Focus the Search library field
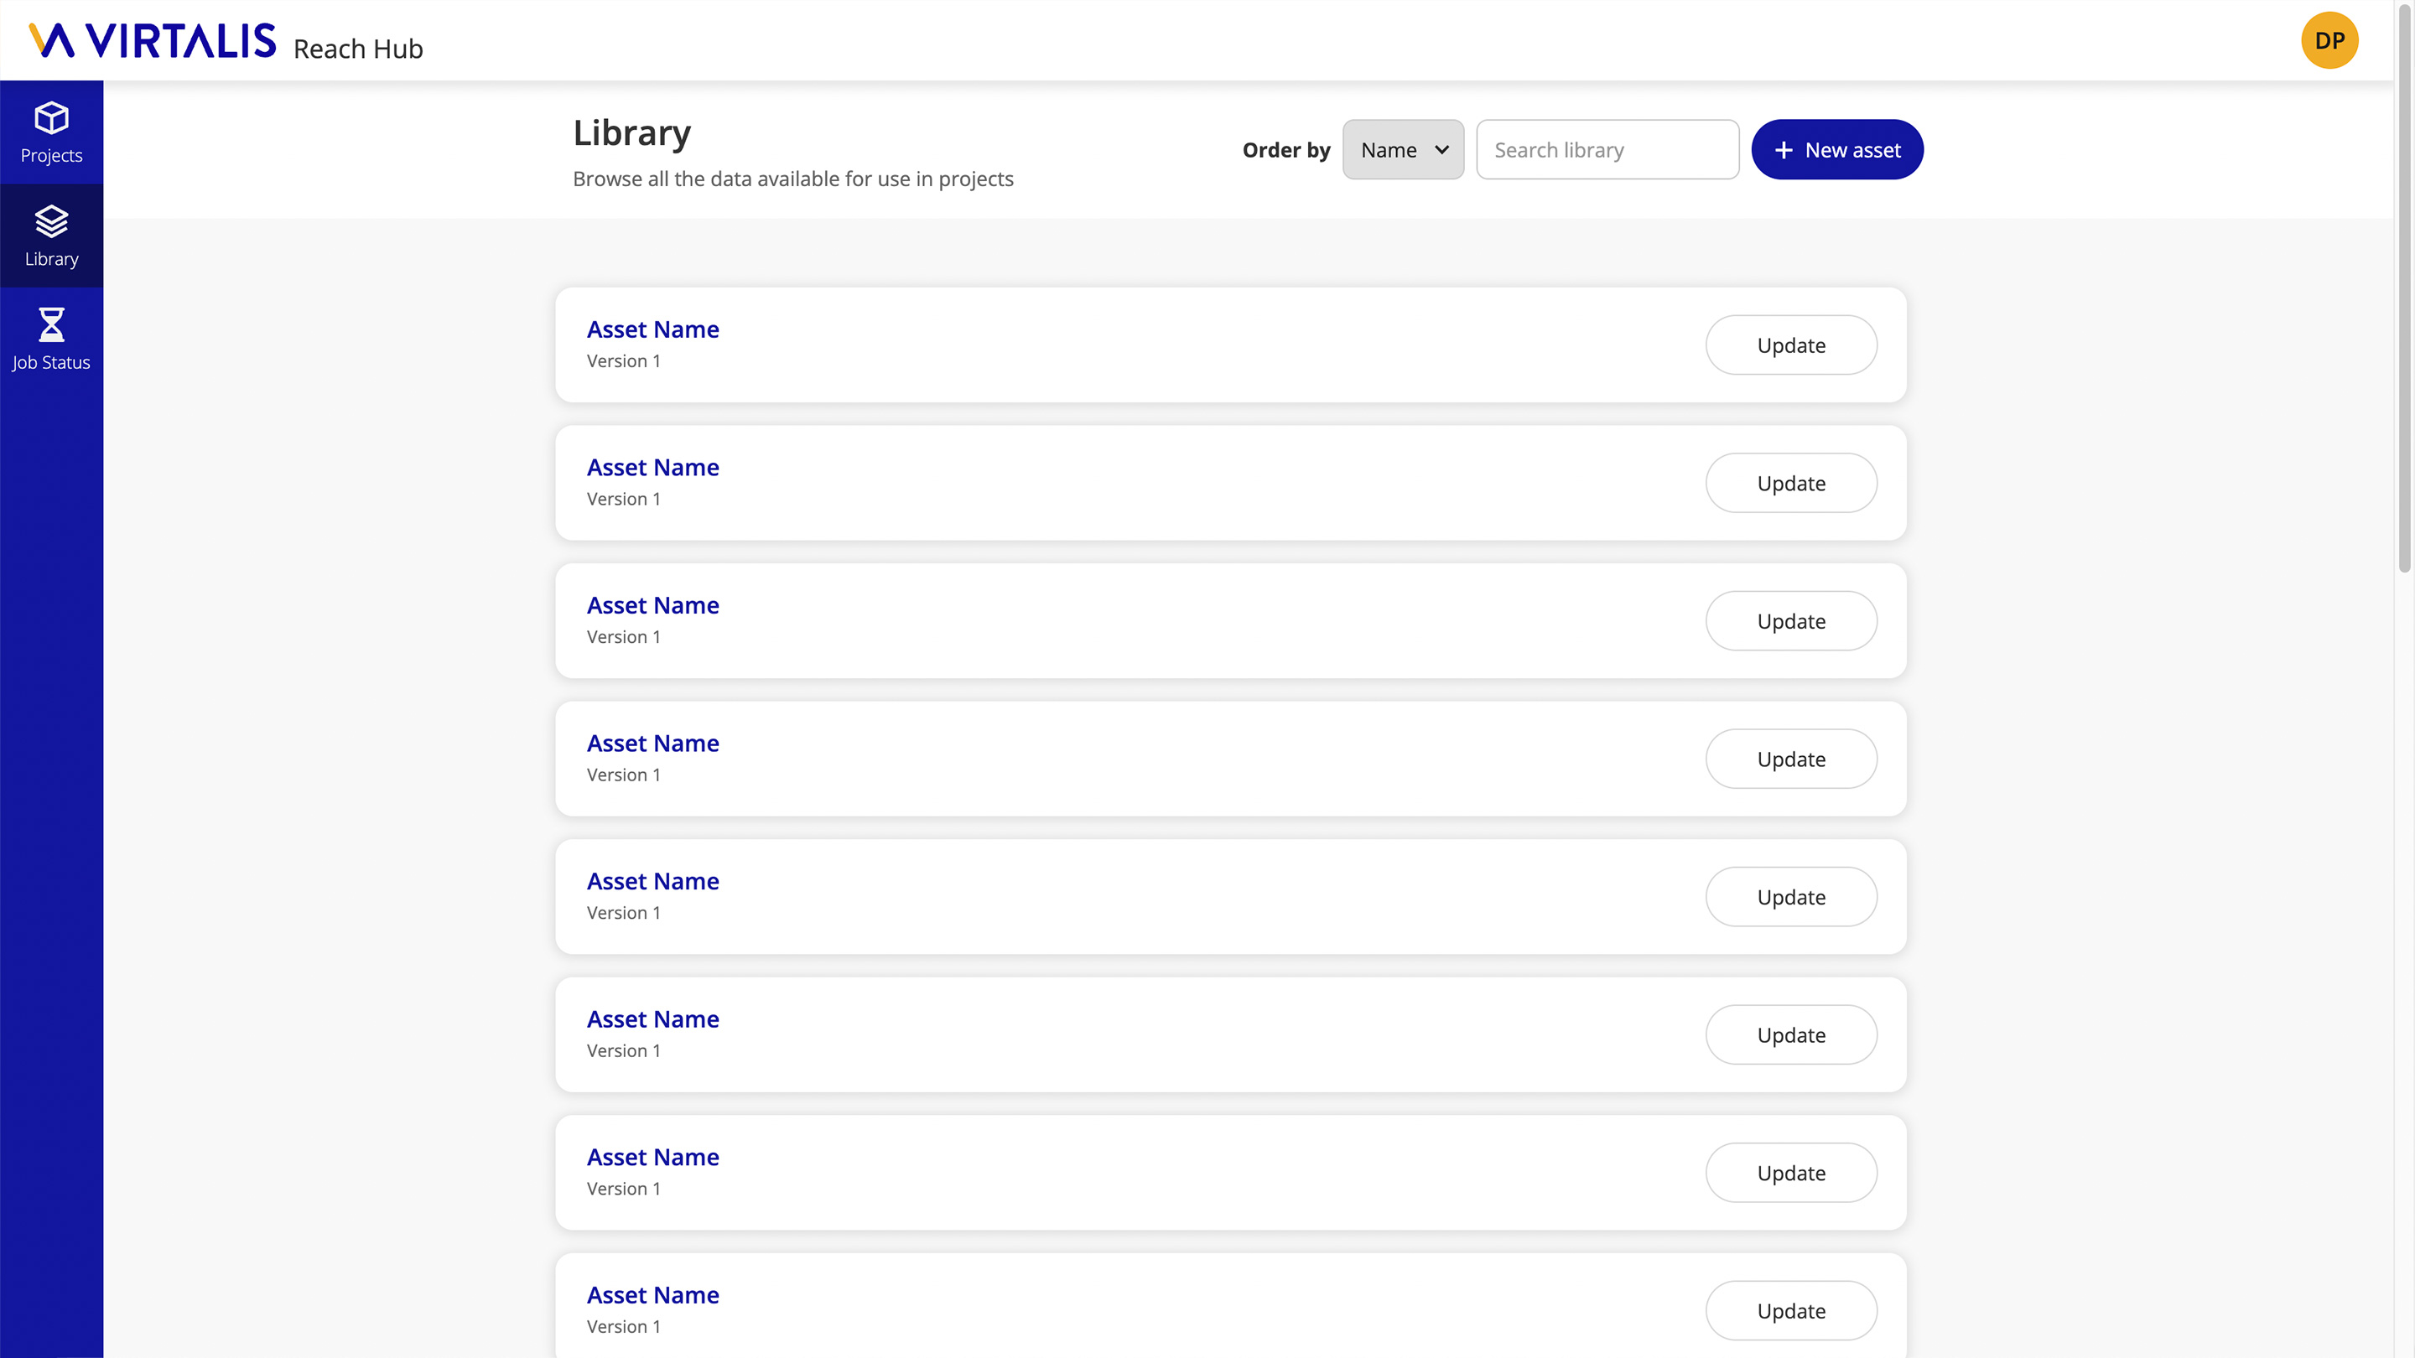Viewport: 2415px width, 1358px height. point(1607,150)
